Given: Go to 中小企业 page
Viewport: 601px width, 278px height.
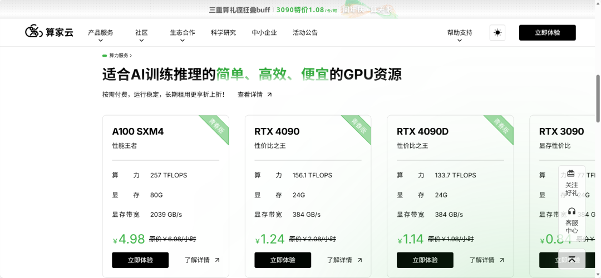Looking at the screenshot, I should pyautogui.click(x=264, y=33).
